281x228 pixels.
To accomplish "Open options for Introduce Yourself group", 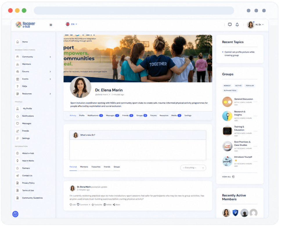I will pos(255,162).
